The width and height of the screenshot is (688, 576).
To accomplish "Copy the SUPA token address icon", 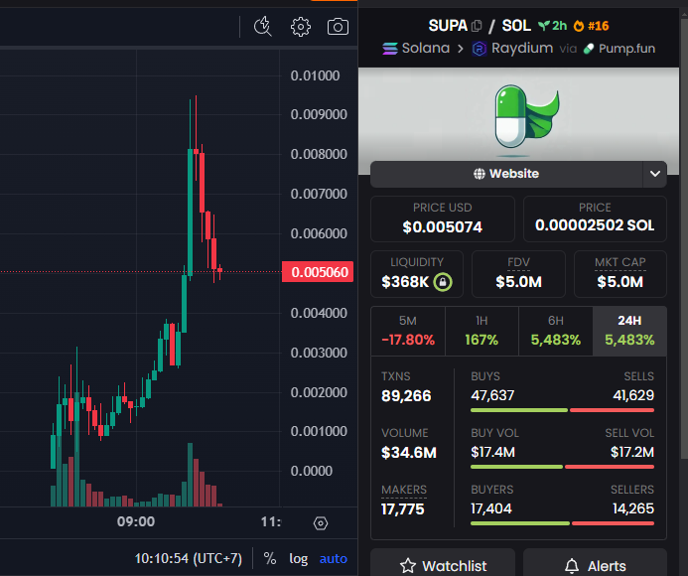I will click(477, 26).
